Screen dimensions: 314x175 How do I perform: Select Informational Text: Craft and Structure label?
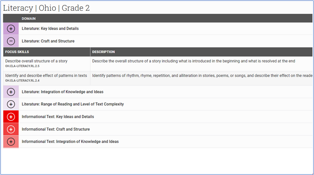(56, 129)
